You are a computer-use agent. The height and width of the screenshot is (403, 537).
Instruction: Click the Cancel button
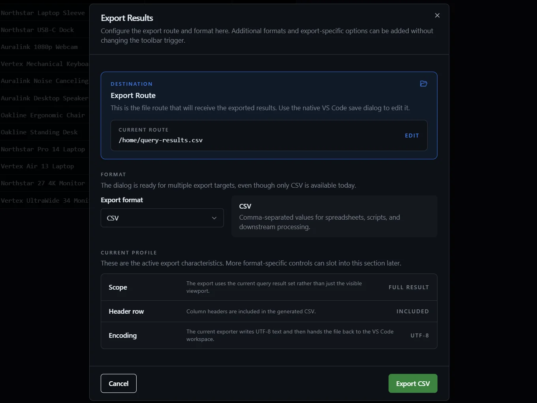(x=118, y=383)
